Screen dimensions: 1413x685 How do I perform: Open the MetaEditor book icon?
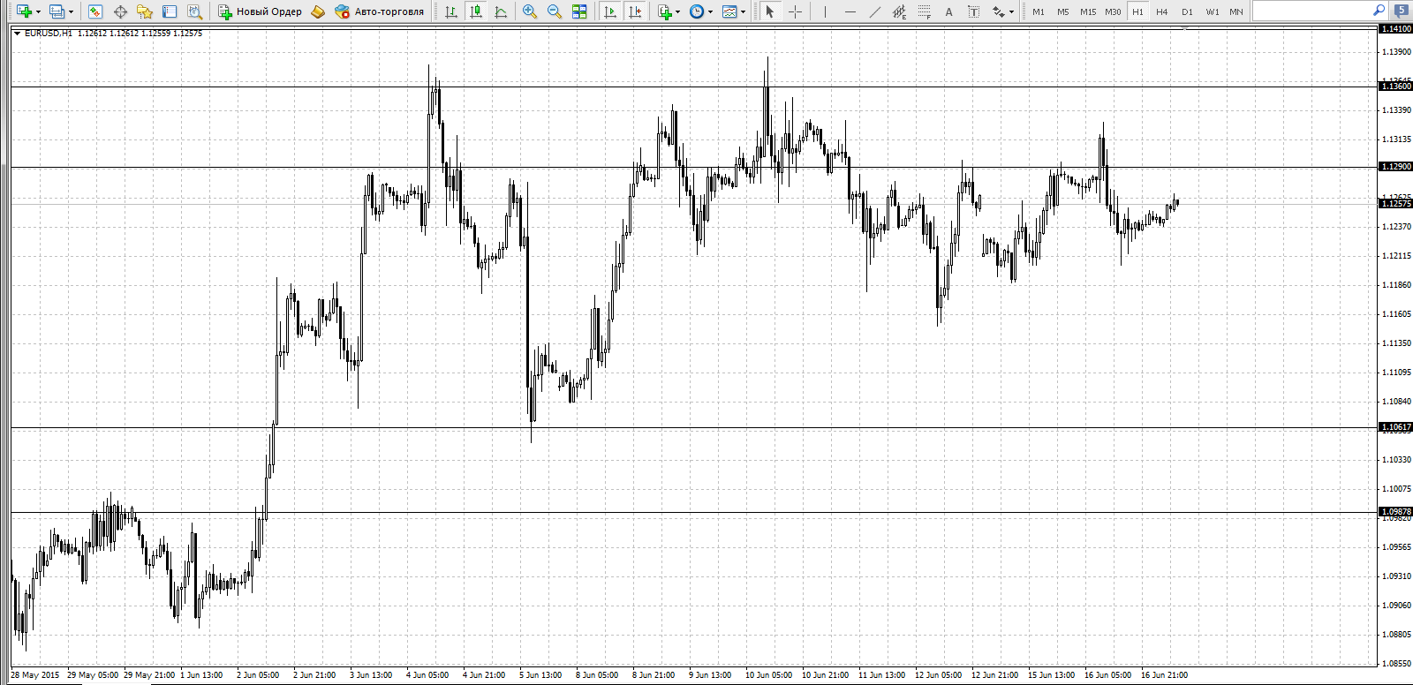point(318,11)
